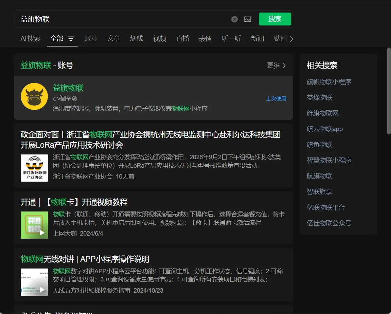Open article 物联网无线对讲 APP小程序操作说明
Screen dimensions: 391x314
tap(85, 259)
